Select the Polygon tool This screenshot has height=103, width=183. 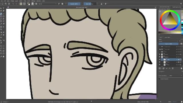pos(1,19)
